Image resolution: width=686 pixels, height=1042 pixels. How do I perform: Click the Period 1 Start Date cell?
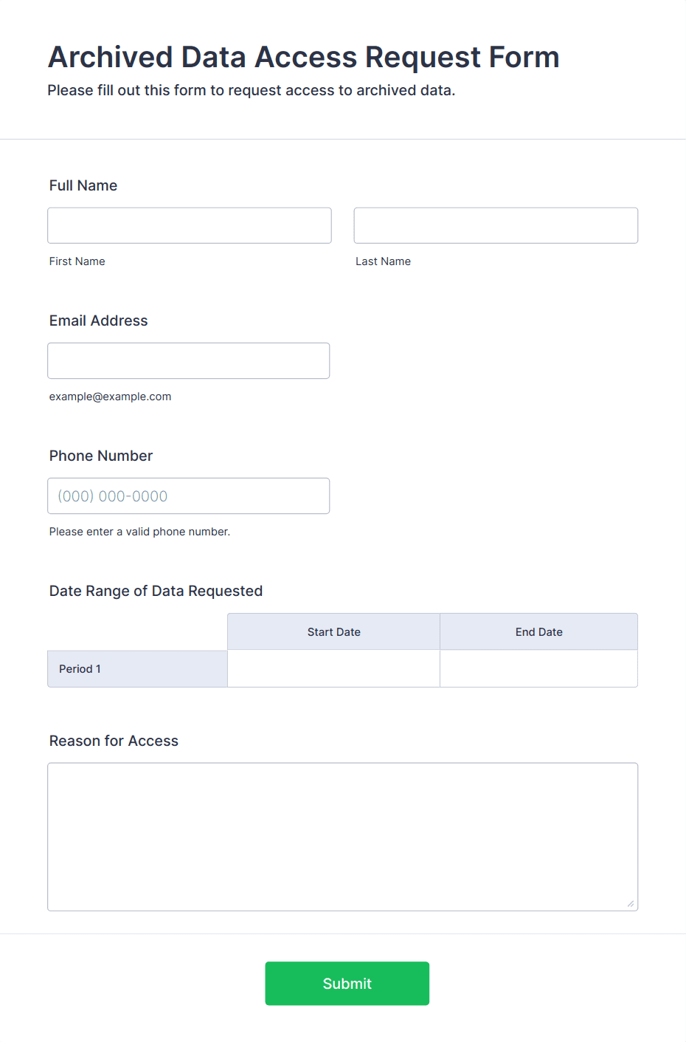[x=333, y=668]
